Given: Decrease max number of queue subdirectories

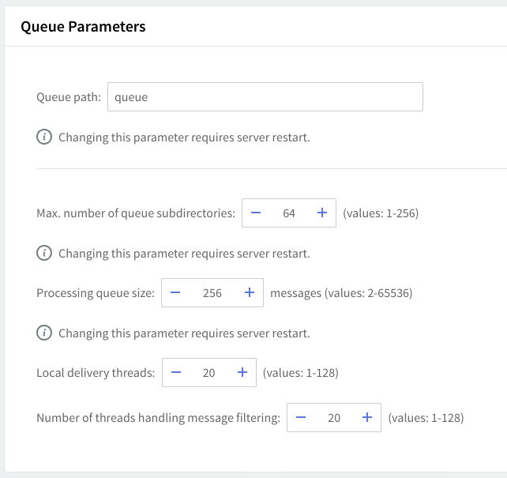Looking at the screenshot, I should [x=256, y=213].
